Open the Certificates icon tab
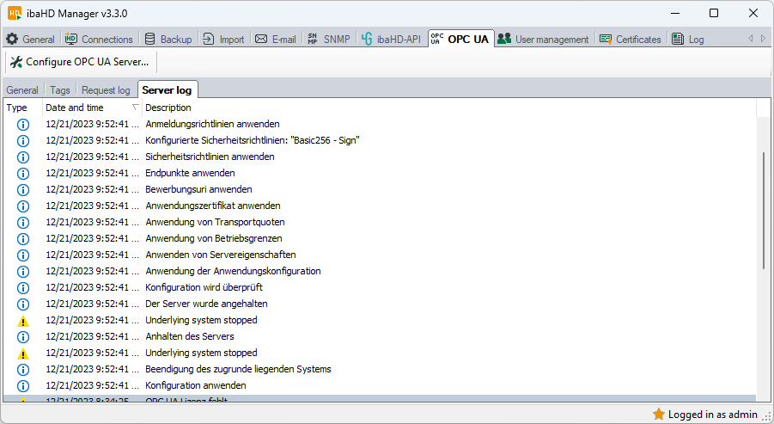Screen dimensions: 774x424 click(x=606, y=40)
